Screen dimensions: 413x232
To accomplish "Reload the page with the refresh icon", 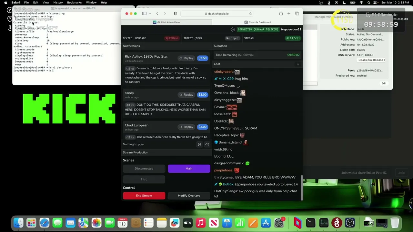I will click(x=250, y=14).
